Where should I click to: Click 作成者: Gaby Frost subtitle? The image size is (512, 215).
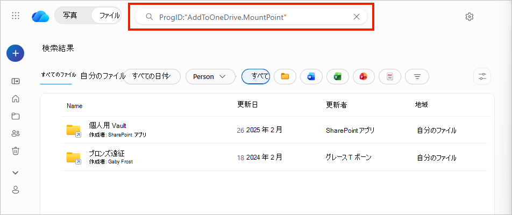[111, 162]
